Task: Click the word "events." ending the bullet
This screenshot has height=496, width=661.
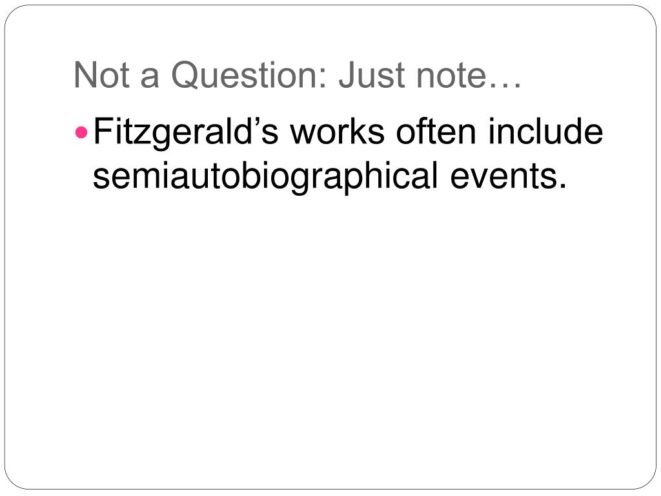Action: pyautogui.click(x=509, y=176)
